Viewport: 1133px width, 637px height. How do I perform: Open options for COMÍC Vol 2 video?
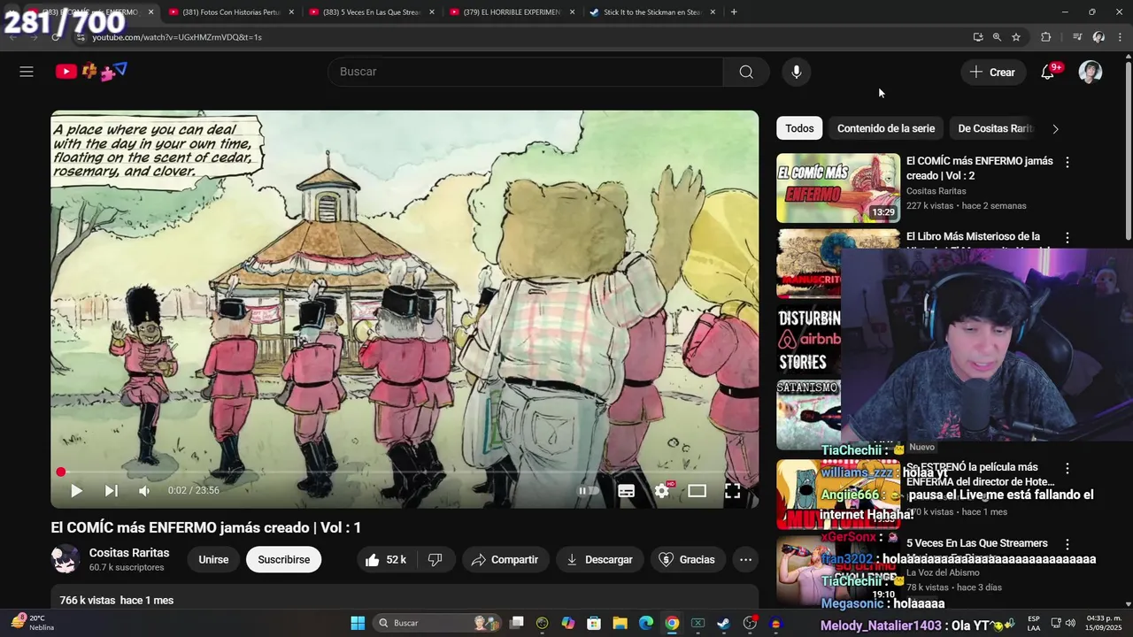[1067, 163]
